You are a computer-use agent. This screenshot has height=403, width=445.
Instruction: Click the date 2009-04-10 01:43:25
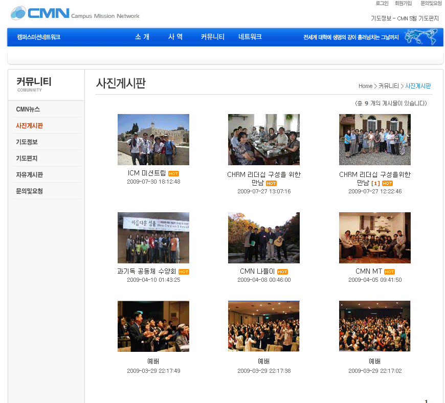tap(153, 280)
